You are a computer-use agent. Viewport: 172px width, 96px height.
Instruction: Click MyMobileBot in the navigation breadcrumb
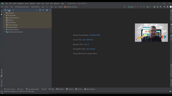[x=35, y=7]
